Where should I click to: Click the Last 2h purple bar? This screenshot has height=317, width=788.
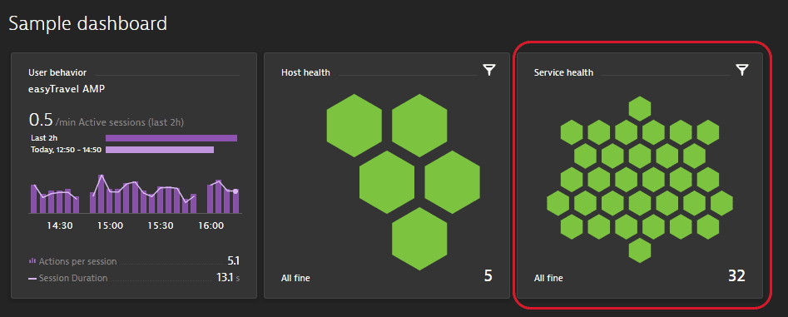(171, 137)
